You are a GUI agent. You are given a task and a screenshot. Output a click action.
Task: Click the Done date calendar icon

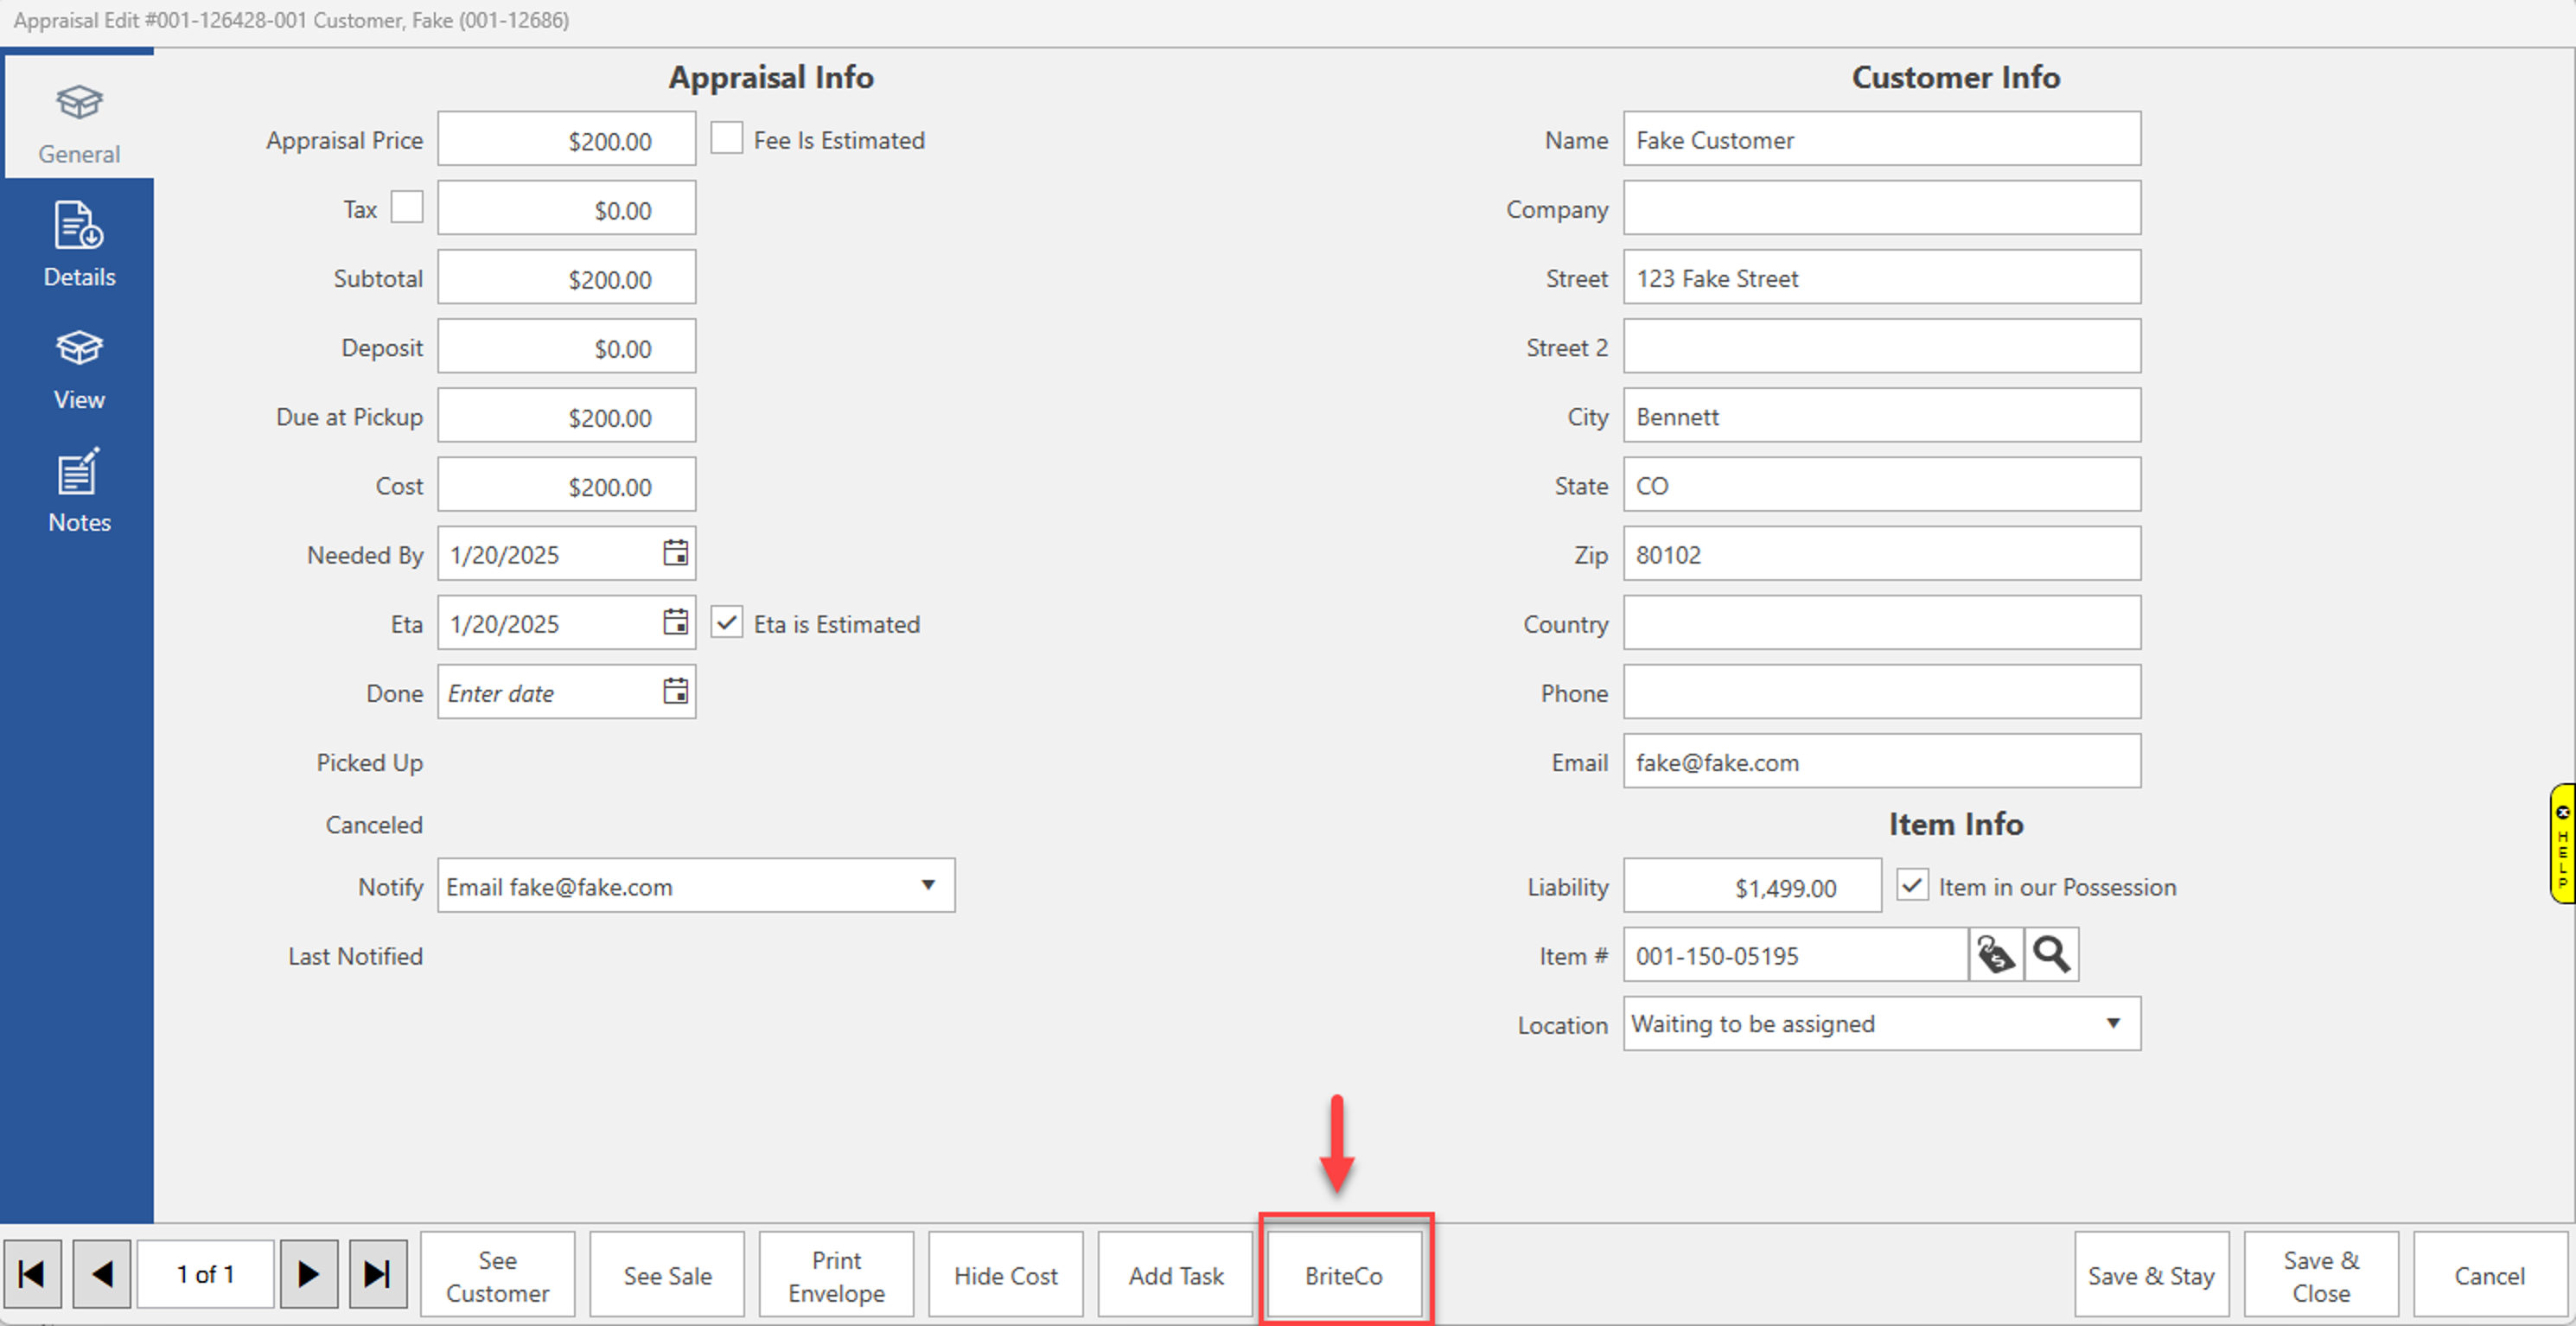(675, 691)
